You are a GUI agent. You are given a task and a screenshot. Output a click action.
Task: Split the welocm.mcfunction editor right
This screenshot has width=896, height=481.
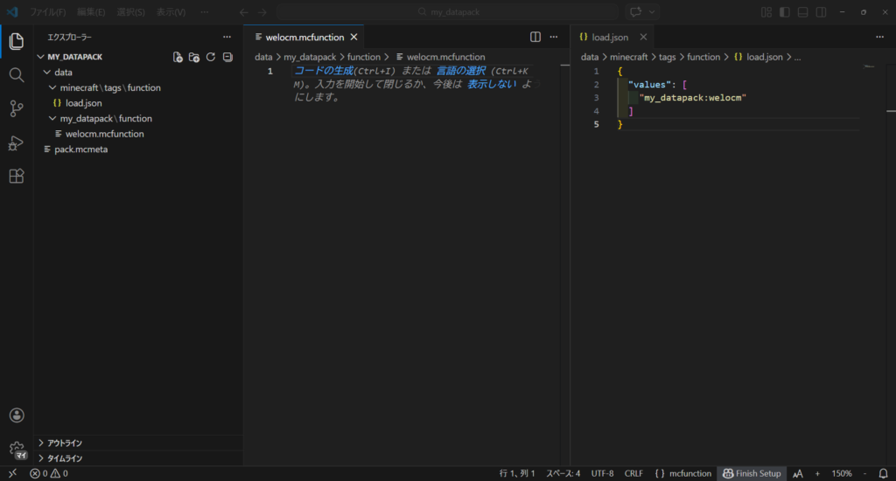click(x=535, y=37)
